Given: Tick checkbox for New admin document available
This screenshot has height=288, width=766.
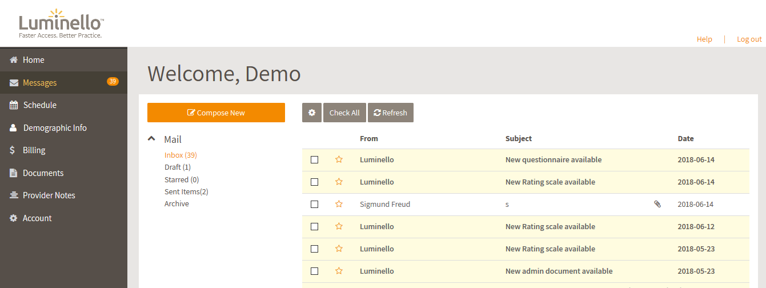Looking at the screenshot, I should 314,271.
